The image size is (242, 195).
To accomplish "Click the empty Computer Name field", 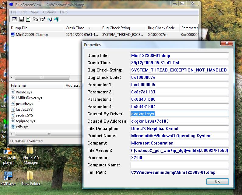I will (x=179, y=165).
